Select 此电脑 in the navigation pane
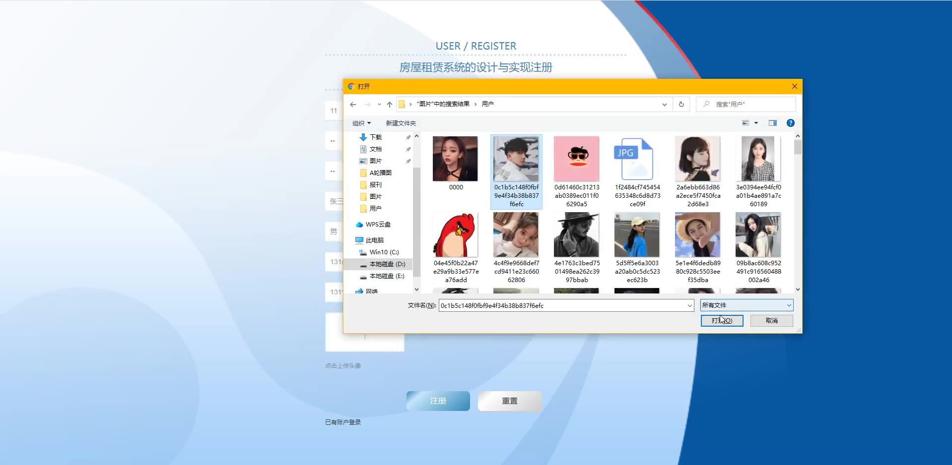952x465 pixels. [374, 240]
